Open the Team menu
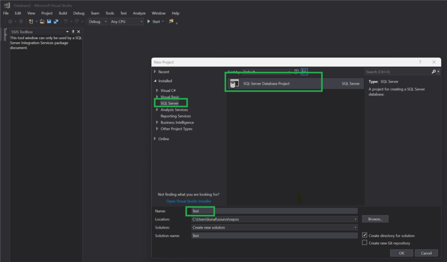This screenshot has height=262, width=447. 95,13
